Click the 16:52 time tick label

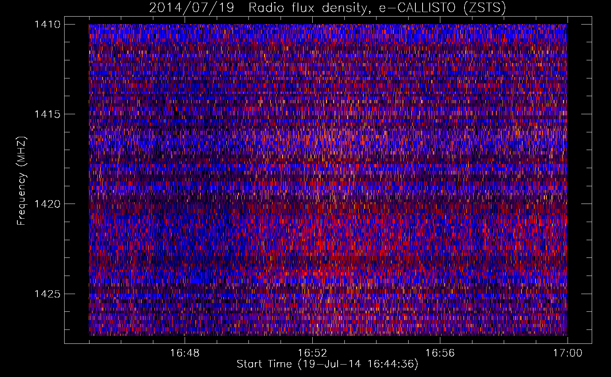(312, 353)
